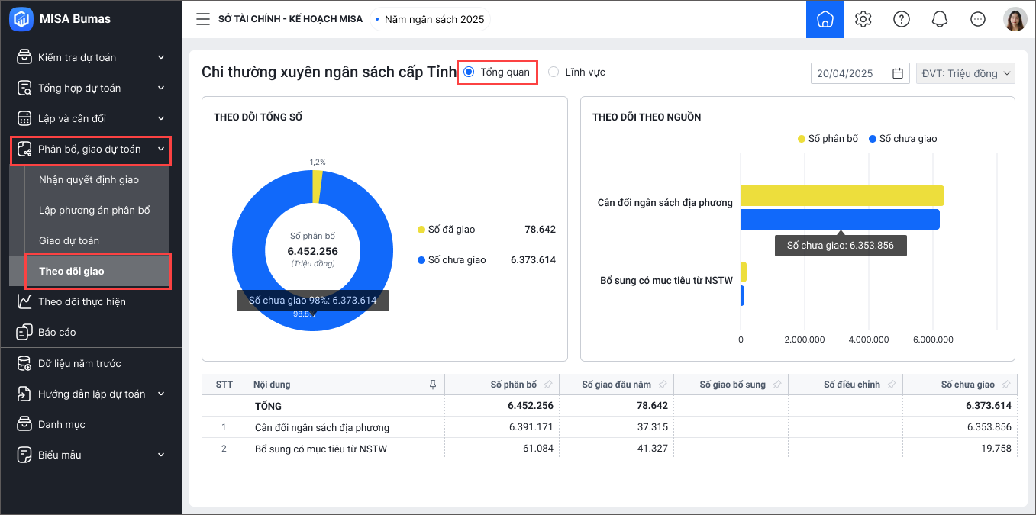This screenshot has height=515, width=1036.
Task: Open settings gear icon
Action: (863, 19)
